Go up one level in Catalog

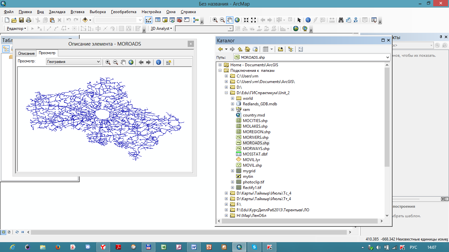click(240, 49)
